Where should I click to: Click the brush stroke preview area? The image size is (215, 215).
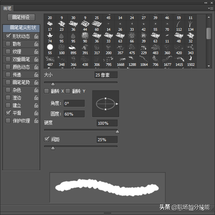(107, 187)
